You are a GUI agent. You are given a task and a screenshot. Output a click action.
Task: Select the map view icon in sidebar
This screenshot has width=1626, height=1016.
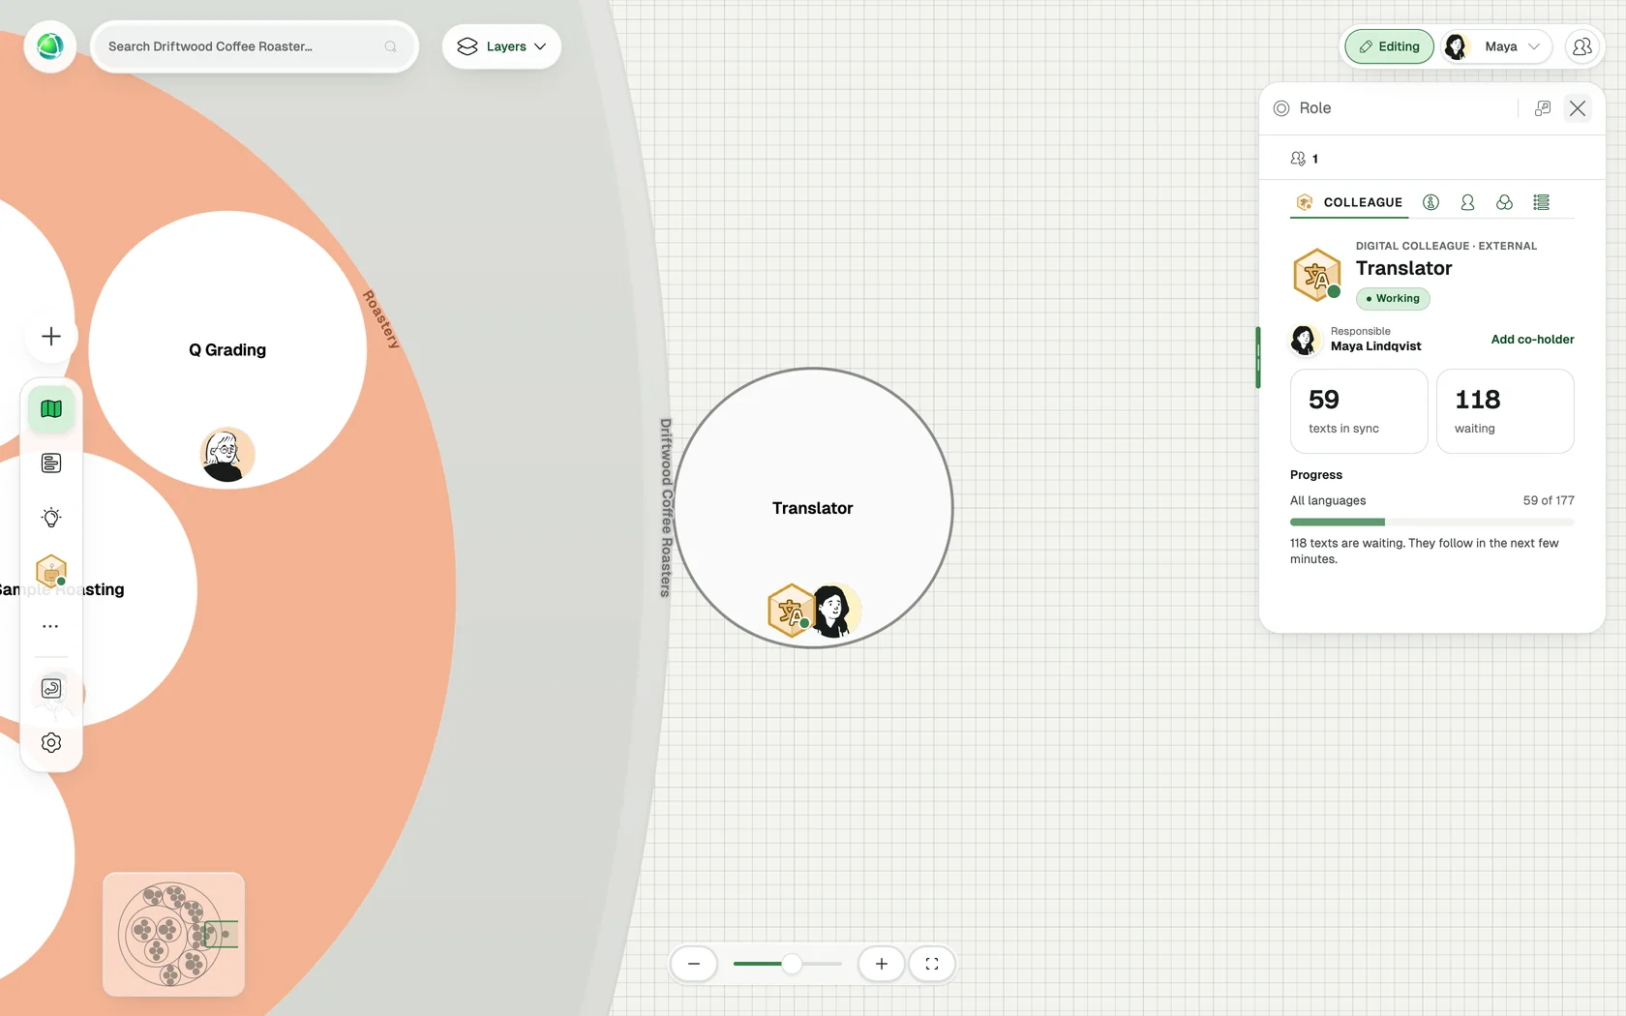click(51, 409)
